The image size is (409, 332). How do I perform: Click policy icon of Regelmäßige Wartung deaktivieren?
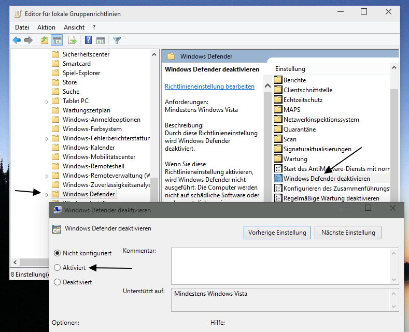(278, 198)
